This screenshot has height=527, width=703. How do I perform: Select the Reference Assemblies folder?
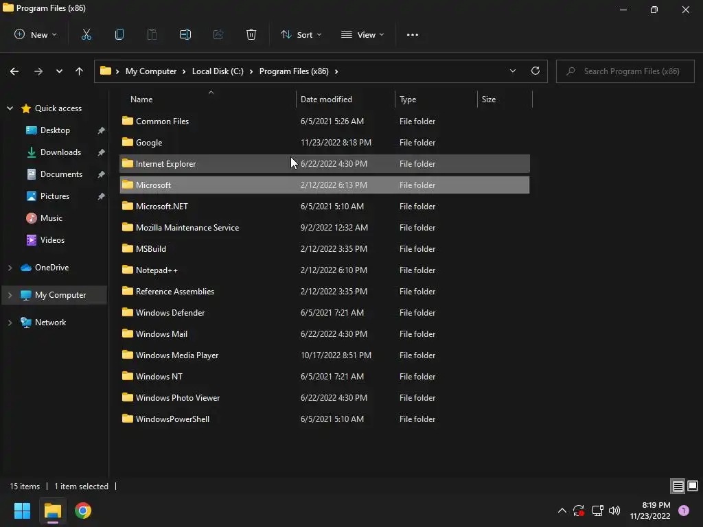325,292
